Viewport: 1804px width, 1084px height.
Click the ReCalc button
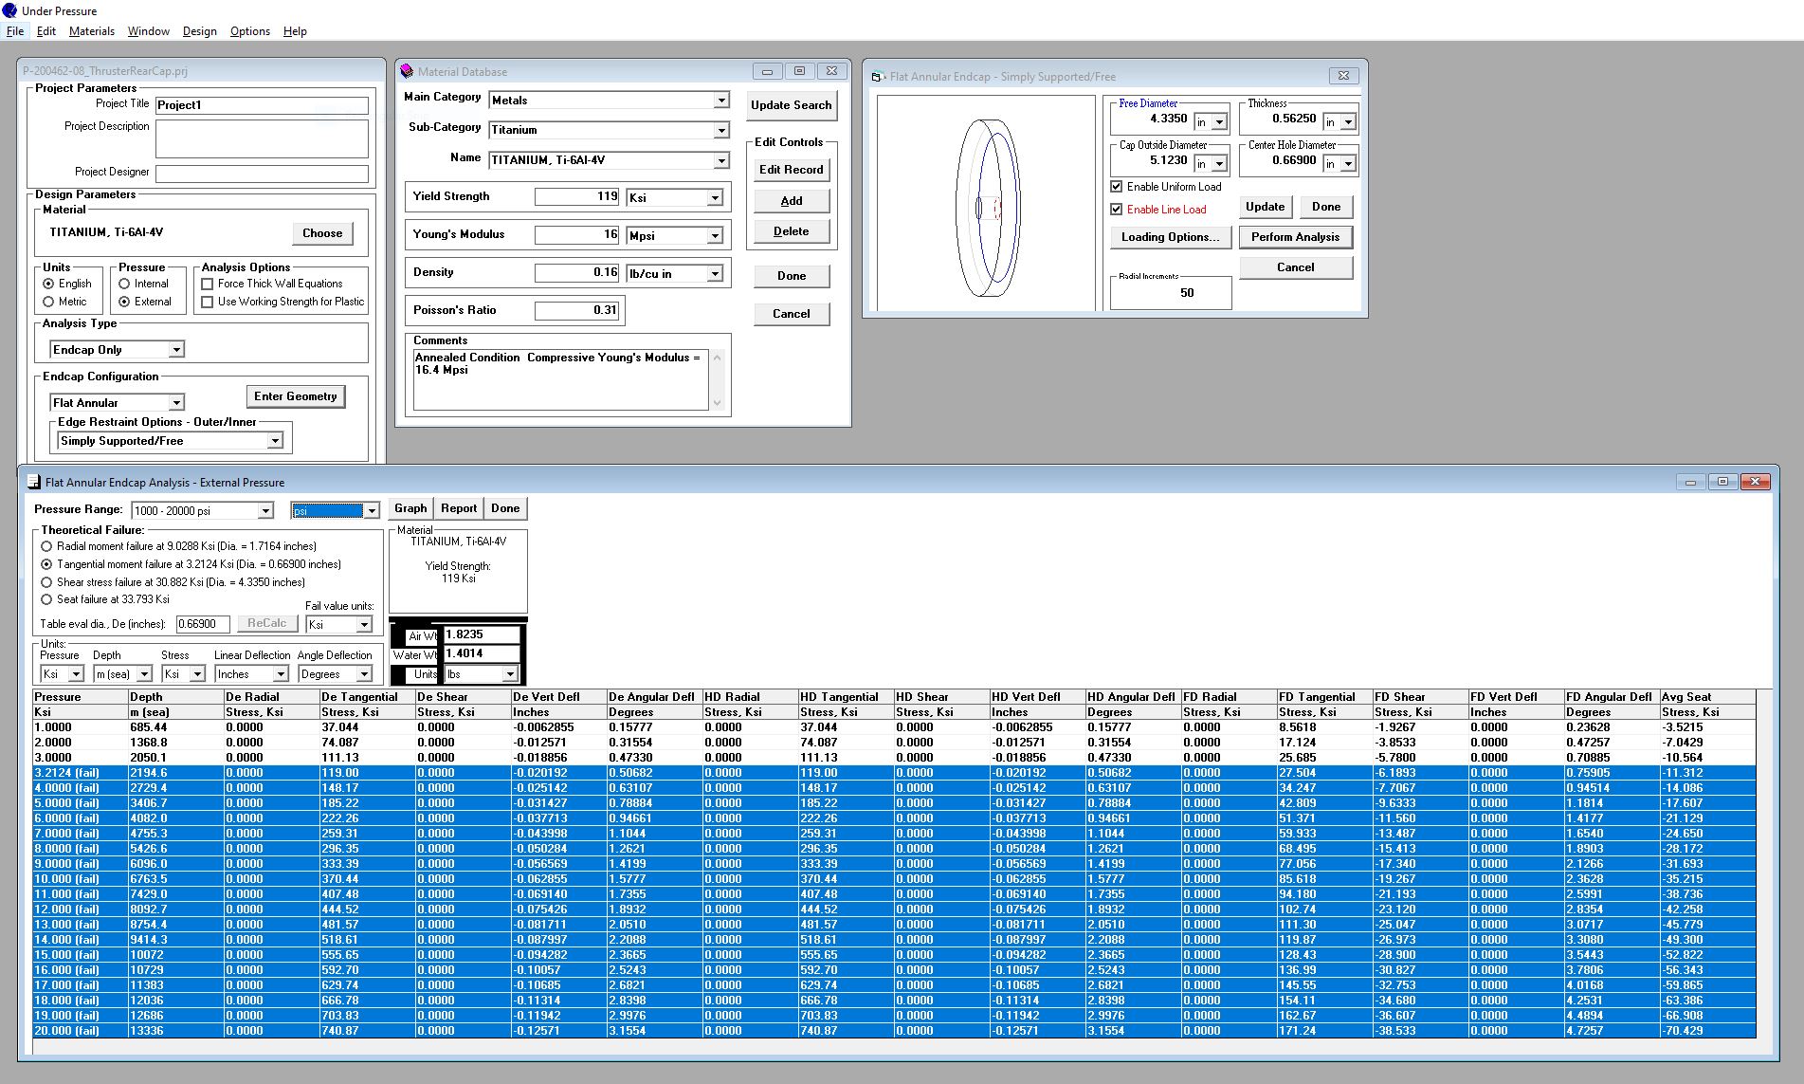pos(267,623)
